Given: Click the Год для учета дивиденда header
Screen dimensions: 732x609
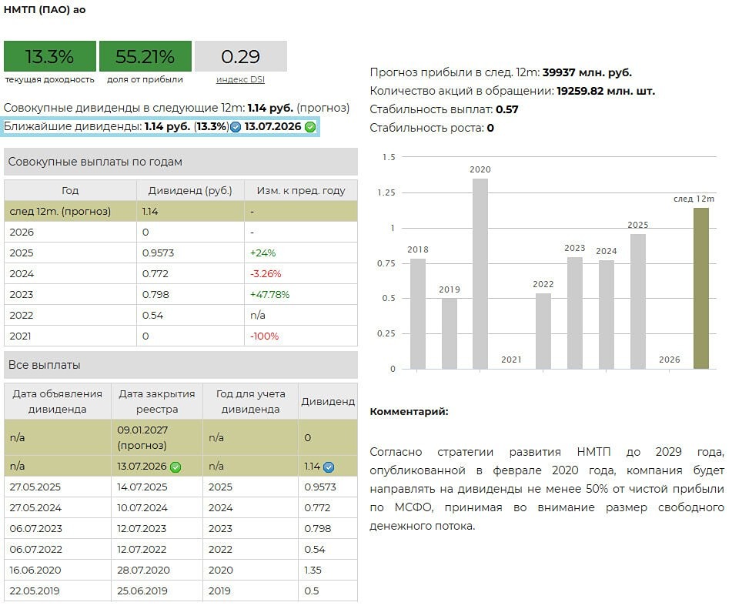Looking at the screenshot, I should pyautogui.click(x=251, y=401).
